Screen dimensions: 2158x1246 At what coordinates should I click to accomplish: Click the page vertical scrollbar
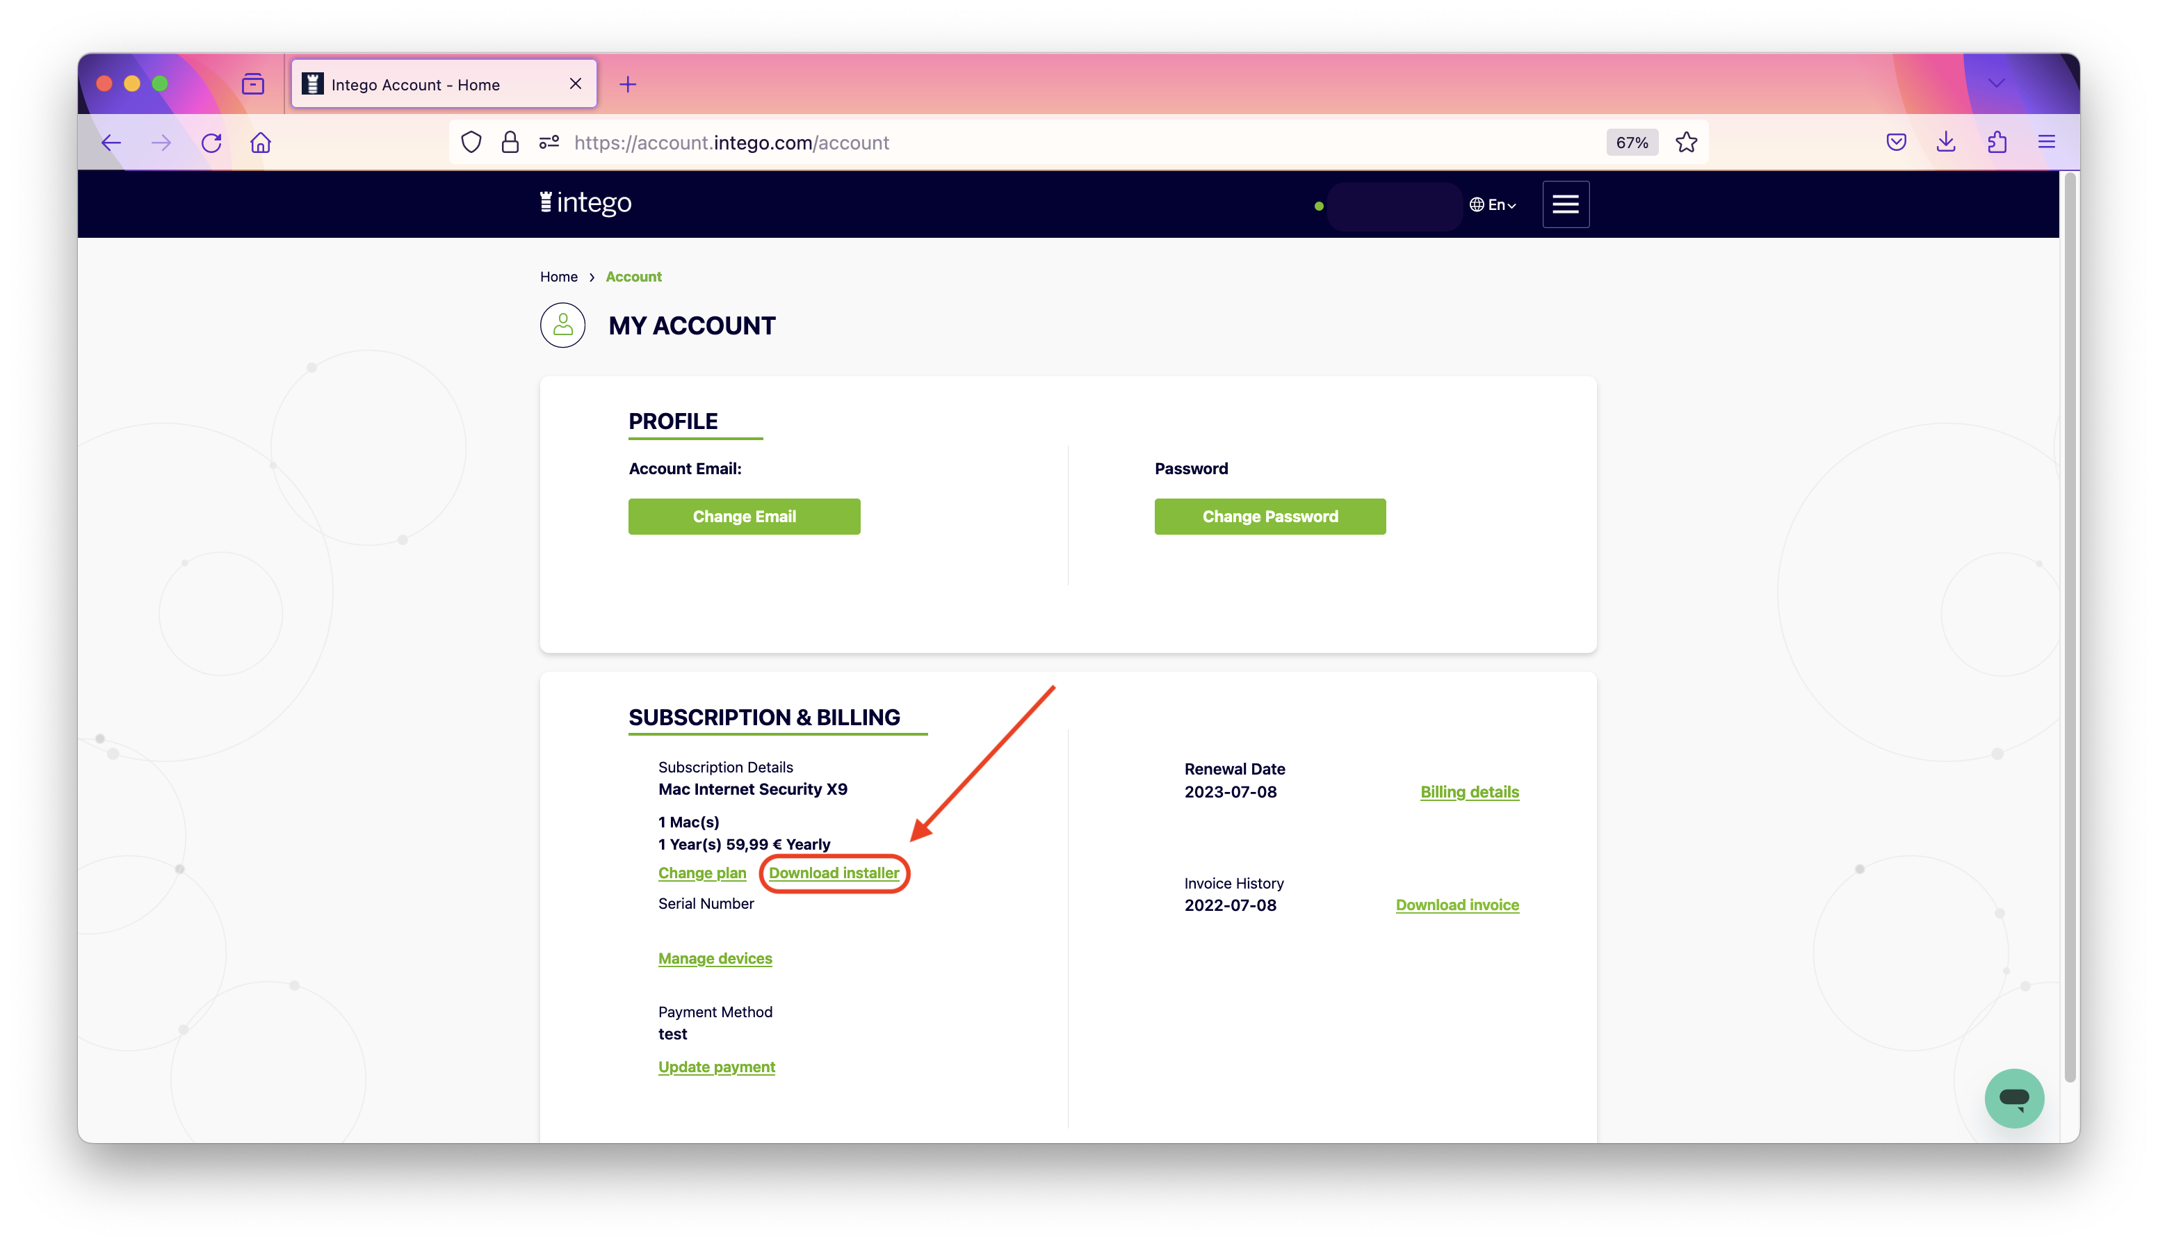coord(2070,627)
